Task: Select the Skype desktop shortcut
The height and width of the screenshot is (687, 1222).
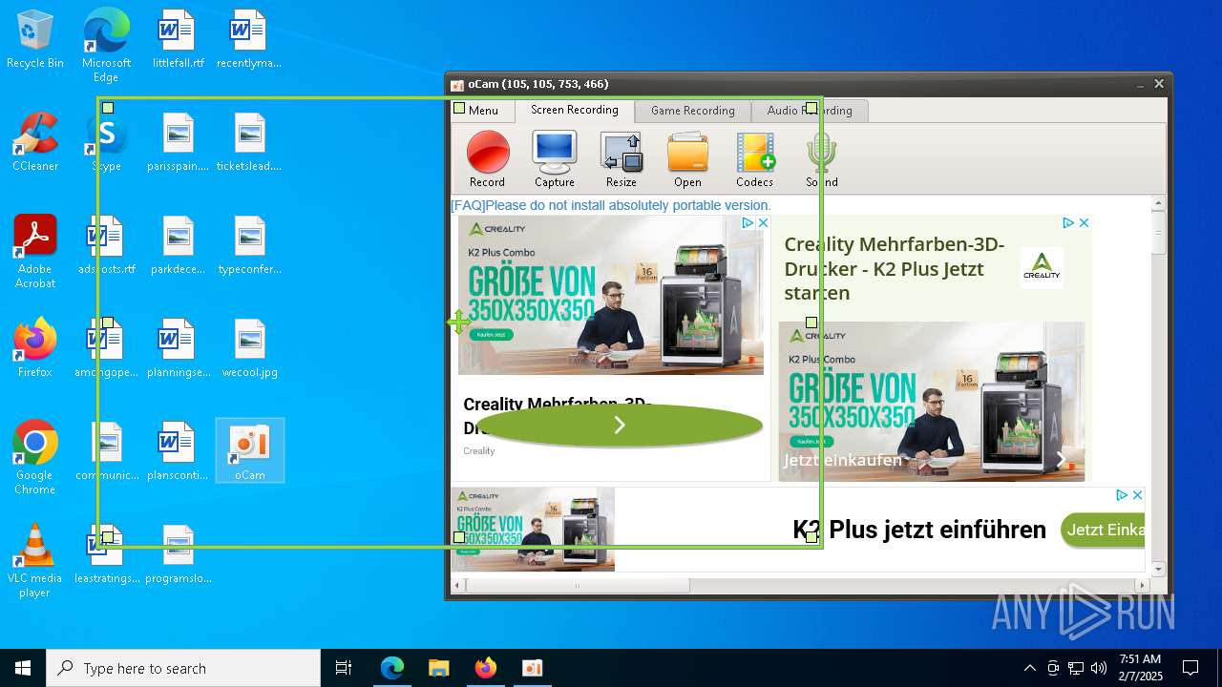Action: pos(106,142)
